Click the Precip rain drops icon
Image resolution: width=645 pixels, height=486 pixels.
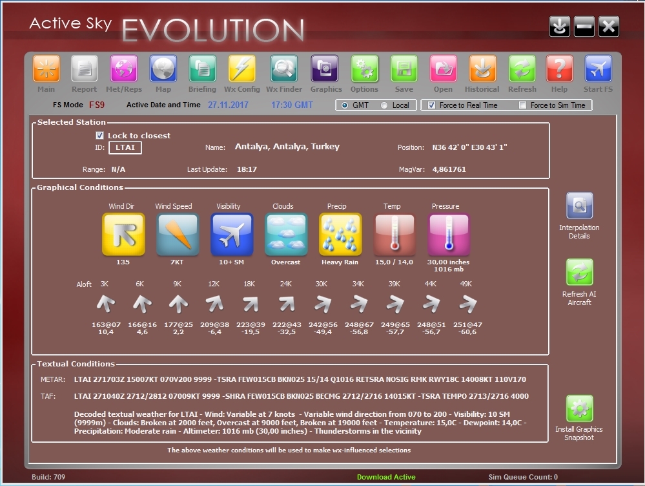(x=340, y=234)
